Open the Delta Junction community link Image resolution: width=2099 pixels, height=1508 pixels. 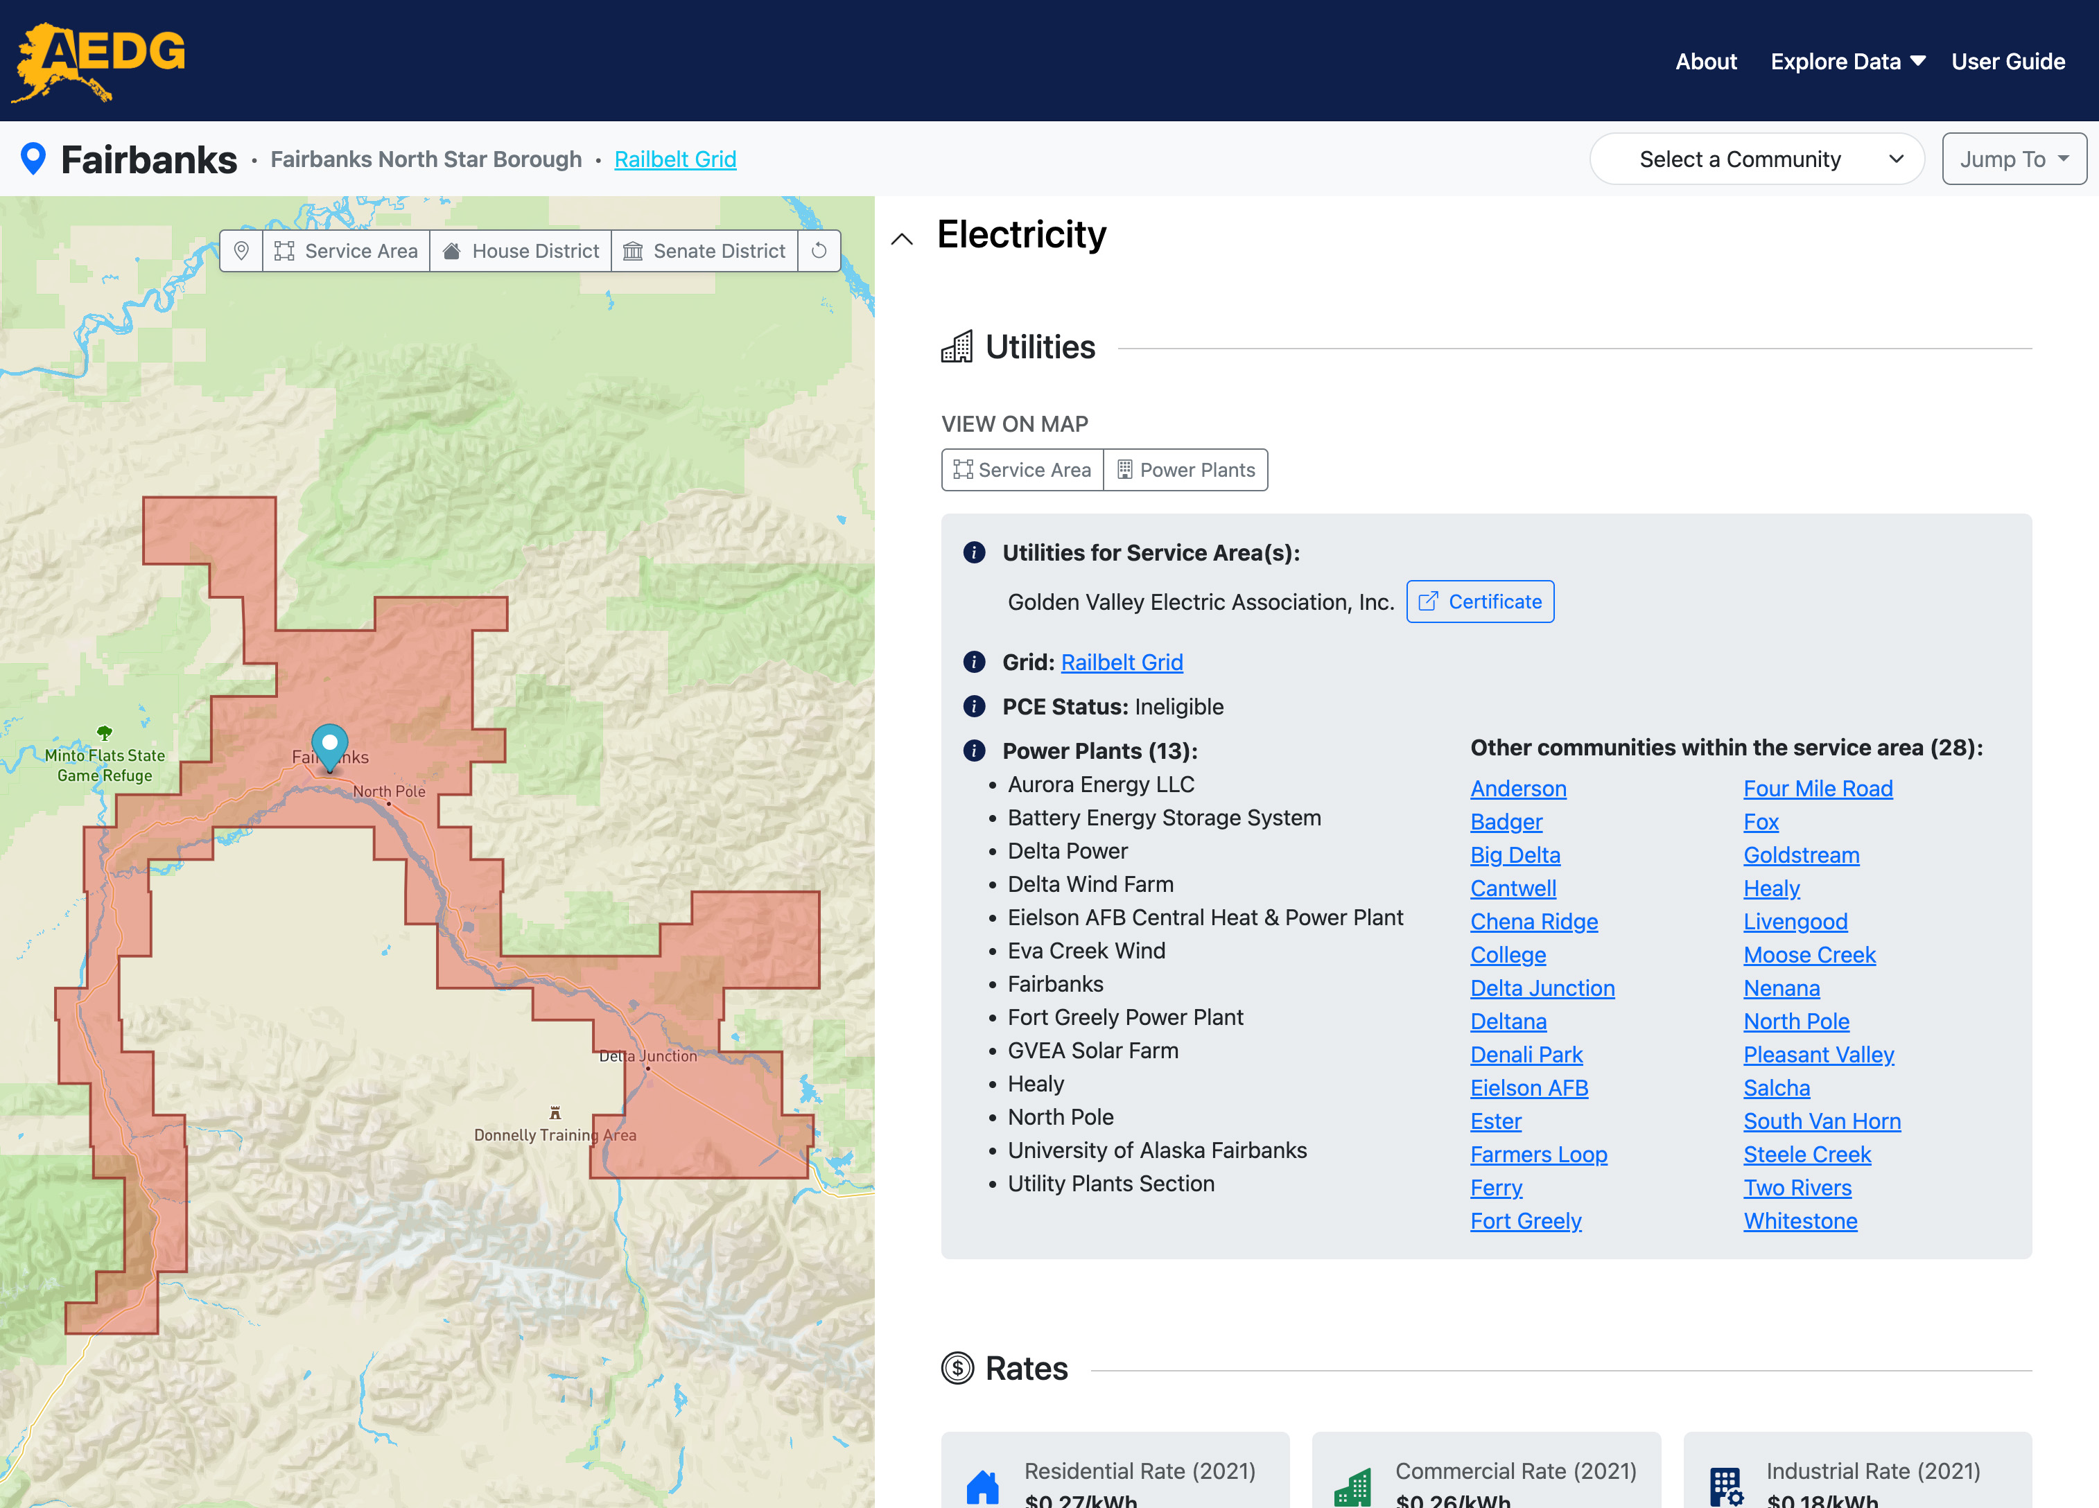coord(1542,988)
